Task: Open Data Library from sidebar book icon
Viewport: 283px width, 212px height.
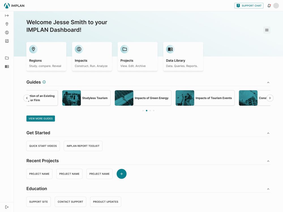Action: coord(7,66)
